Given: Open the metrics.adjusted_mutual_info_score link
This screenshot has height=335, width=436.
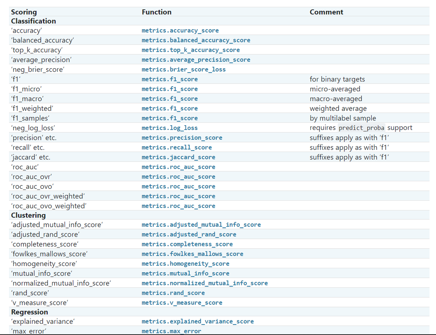Looking at the screenshot, I should 201,225.
